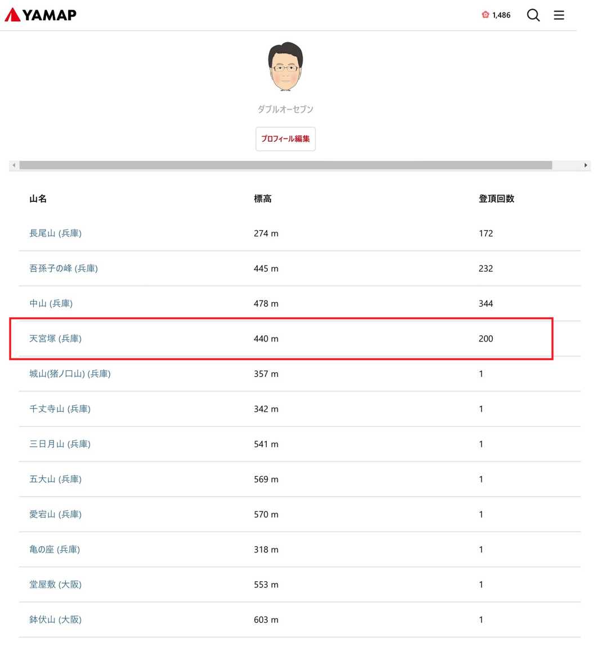This screenshot has width=607, height=665.
Task: Click 城山(猪ノ口山) (兵庫) link
Action: coord(70,374)
